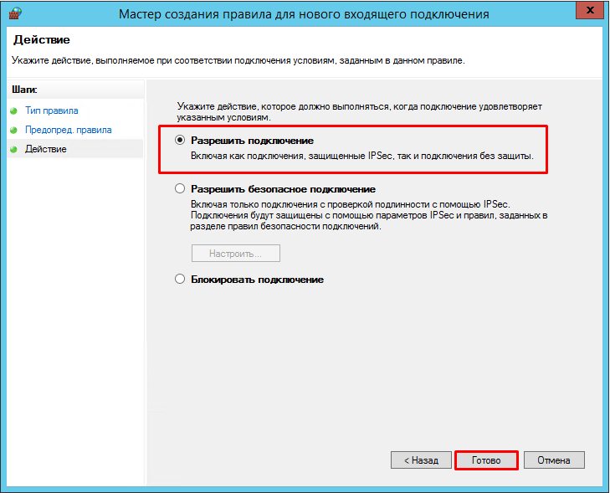Click green bullet beside Действие step

13,150
